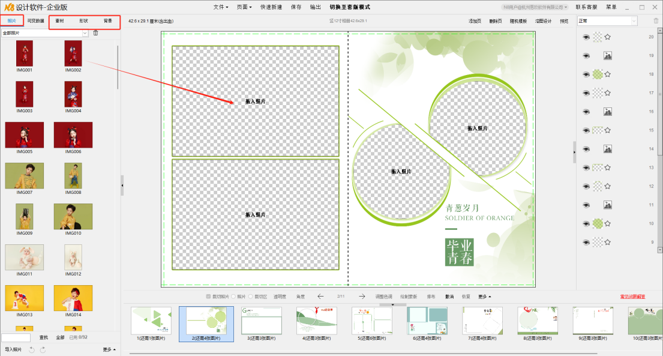Open the 页面 menu dropdown

point(244,7)
